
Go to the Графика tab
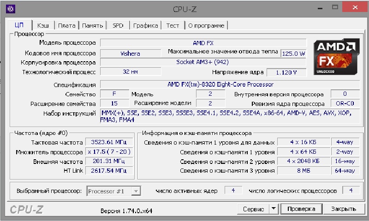coord(145,26)
